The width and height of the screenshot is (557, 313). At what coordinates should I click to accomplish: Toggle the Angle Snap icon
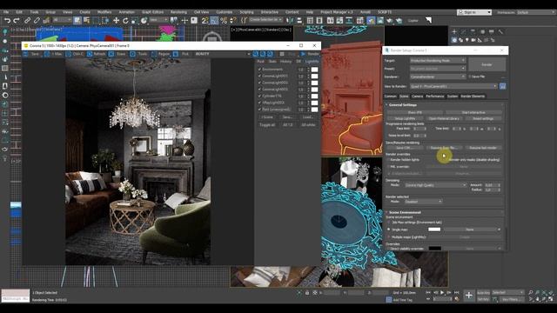pyautogui.click(x=214, y=21)
